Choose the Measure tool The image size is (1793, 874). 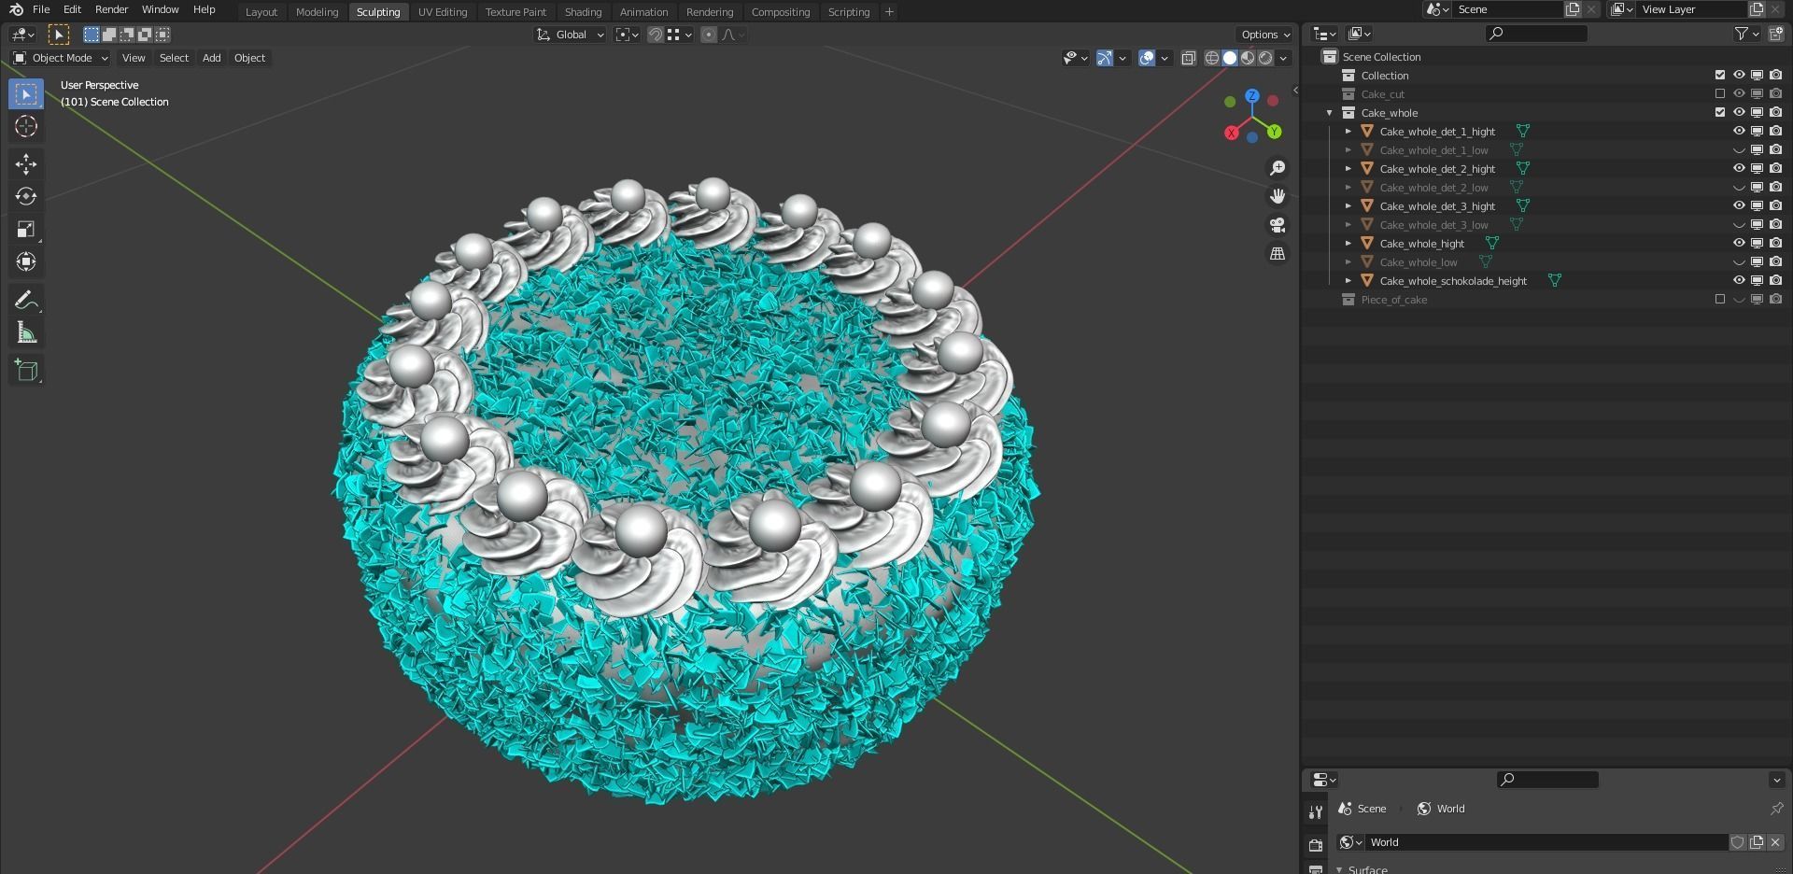[x=26, y=333]
